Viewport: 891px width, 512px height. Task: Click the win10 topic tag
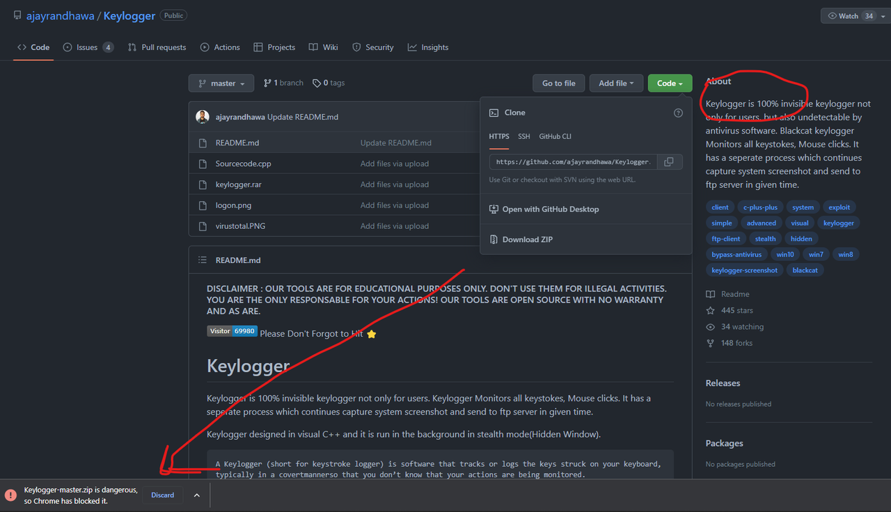(785, 255)
